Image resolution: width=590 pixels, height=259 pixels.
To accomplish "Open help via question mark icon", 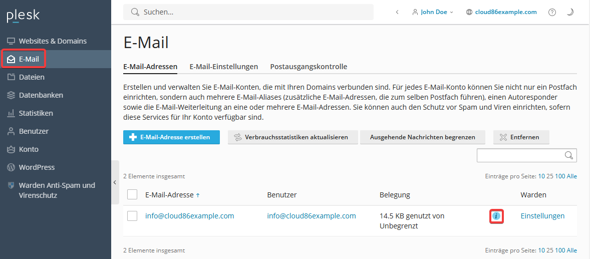I will (552, 12).
